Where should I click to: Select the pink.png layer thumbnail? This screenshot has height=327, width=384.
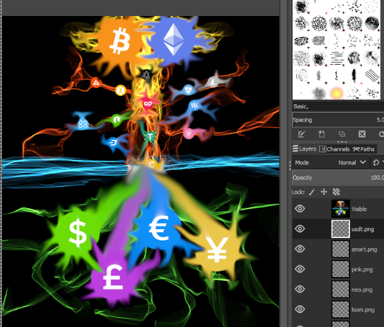pos(340,269)
